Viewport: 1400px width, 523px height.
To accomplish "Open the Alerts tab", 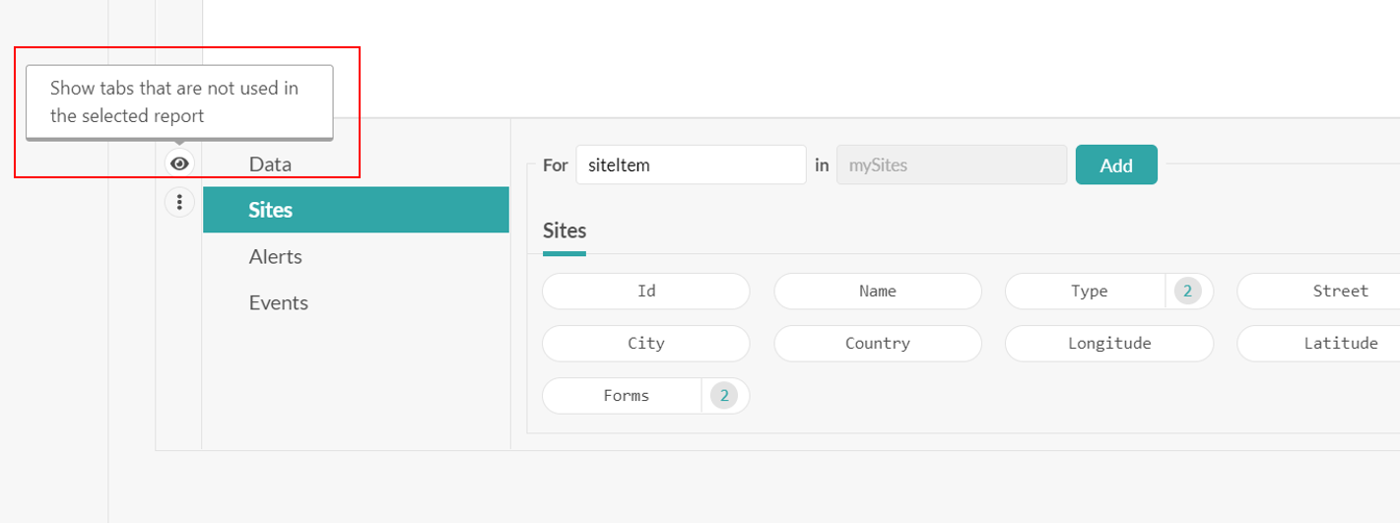I will tap(276, 256).
